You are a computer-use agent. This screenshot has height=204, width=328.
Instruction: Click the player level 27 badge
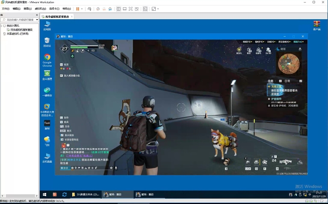(65, 49)
